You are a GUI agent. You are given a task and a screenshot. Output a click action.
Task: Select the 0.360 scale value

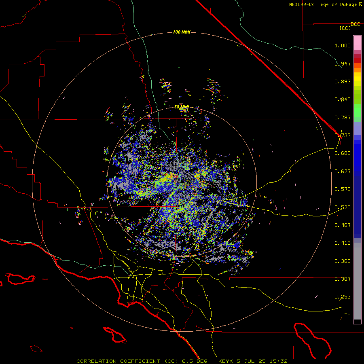[343, 261]
